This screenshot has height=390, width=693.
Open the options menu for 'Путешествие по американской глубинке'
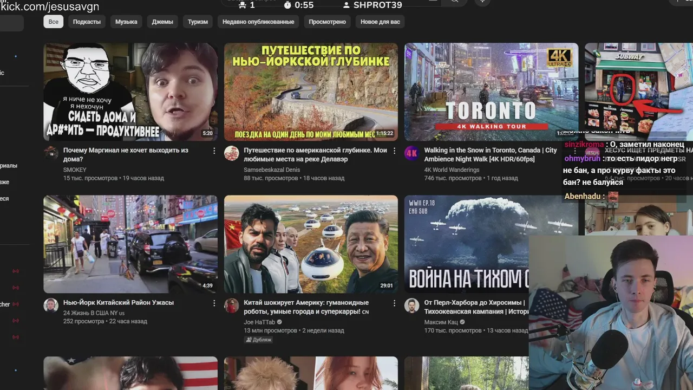[394, 151]
